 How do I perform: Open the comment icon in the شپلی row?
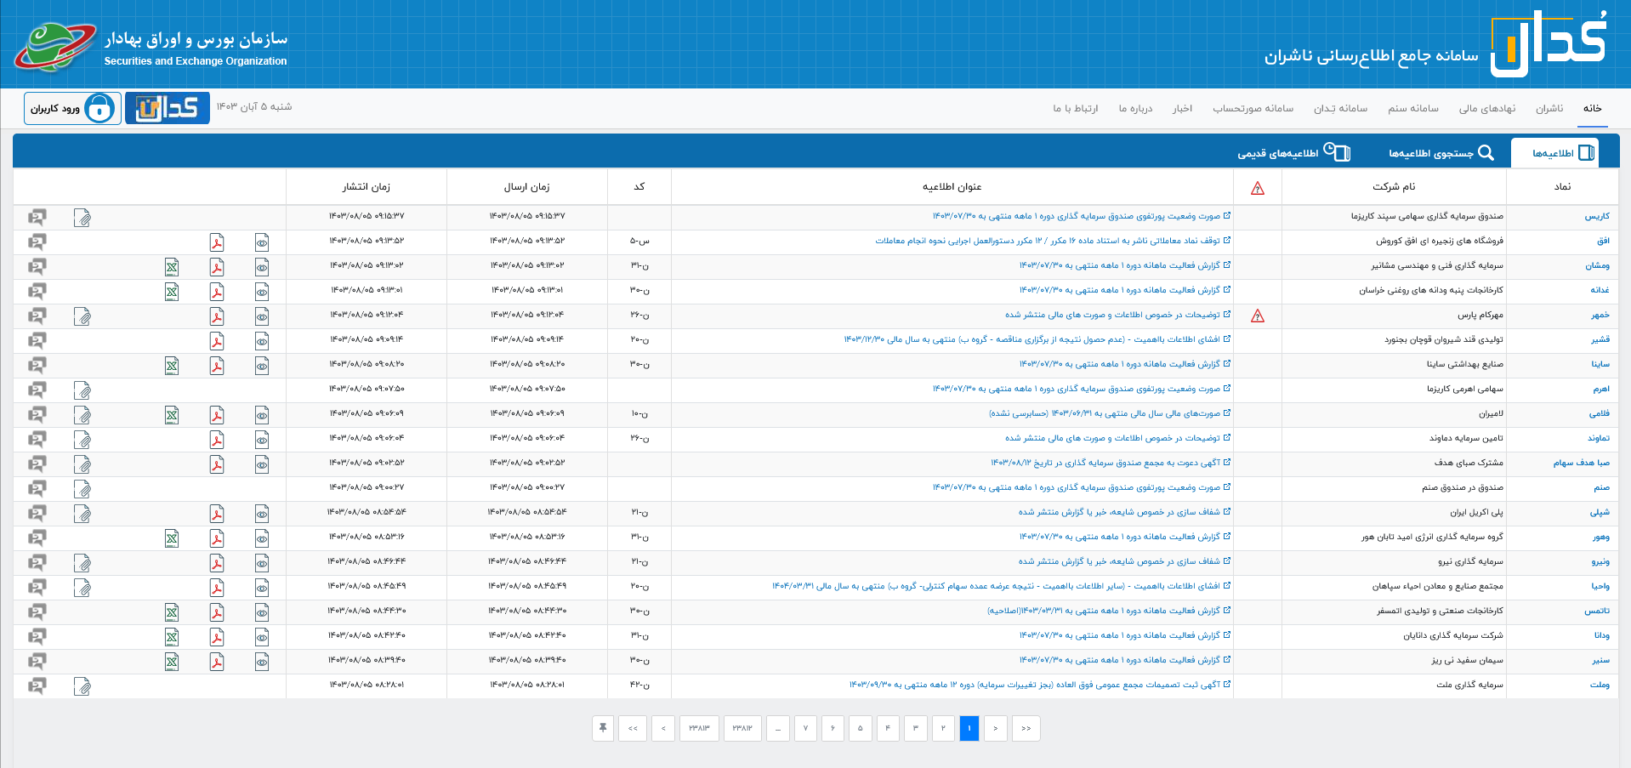click(x=37, y=513)
